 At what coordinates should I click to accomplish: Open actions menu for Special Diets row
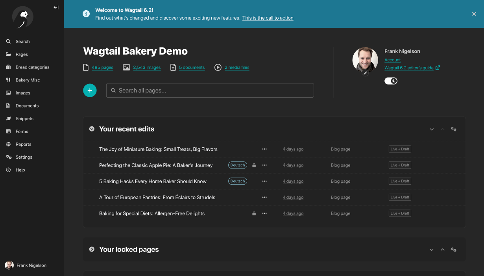[264, 213]
